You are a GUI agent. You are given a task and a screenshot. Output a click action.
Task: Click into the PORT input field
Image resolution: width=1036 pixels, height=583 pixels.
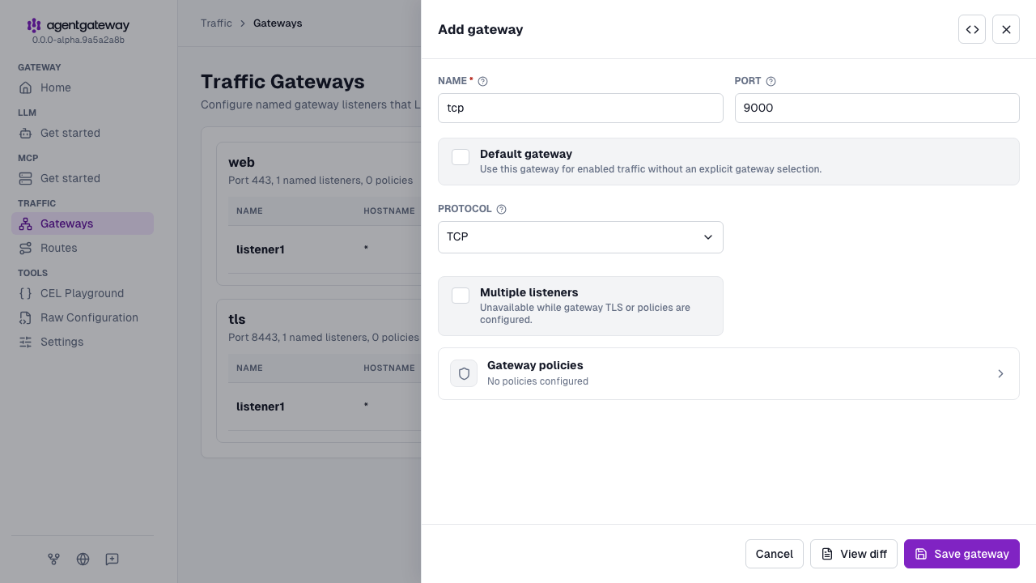(x=877, y=108)
